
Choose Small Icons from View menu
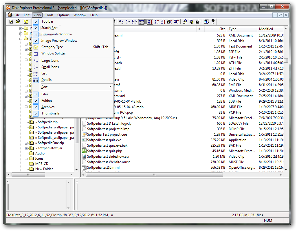[73, 67]
